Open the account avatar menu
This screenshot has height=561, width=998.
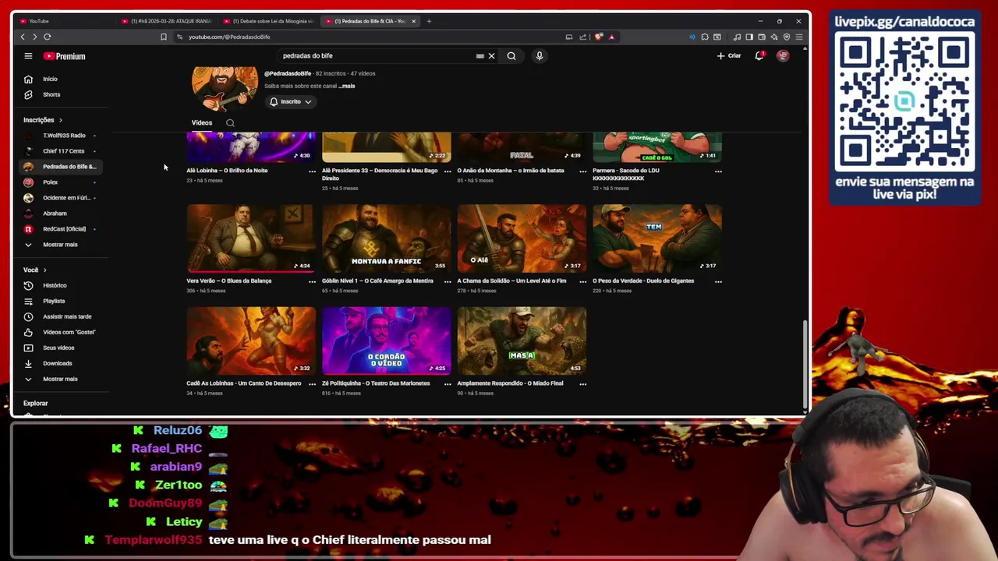pyautogui.click(x=783, y=56)
